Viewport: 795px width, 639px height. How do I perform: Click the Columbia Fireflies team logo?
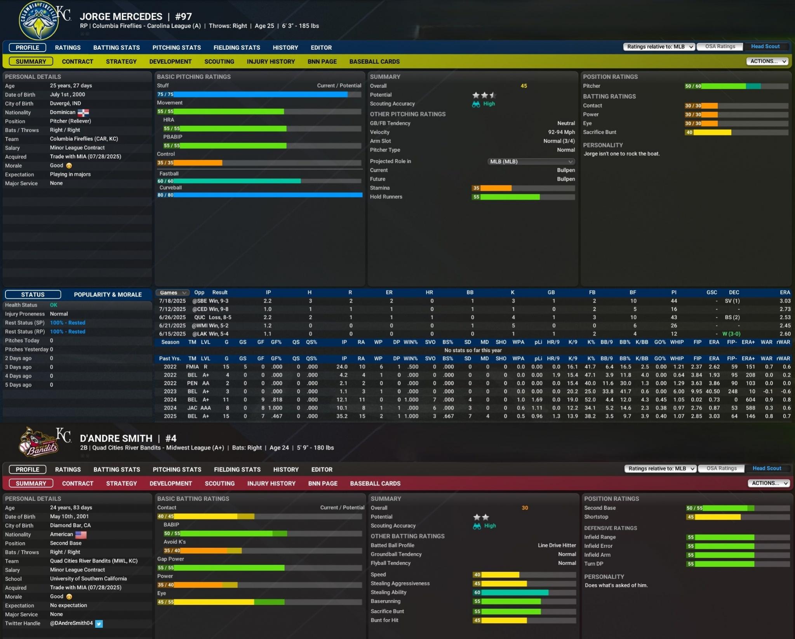pyautogui.click(x=38, y=21)
